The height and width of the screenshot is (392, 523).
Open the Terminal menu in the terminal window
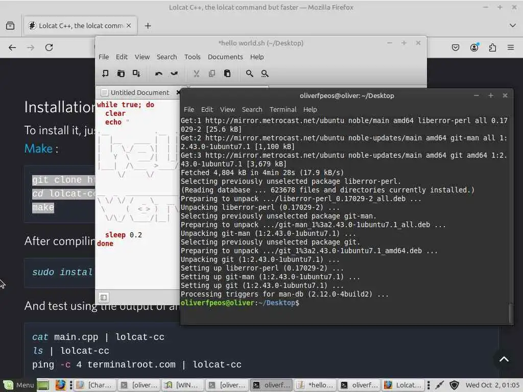click(283, 109)
